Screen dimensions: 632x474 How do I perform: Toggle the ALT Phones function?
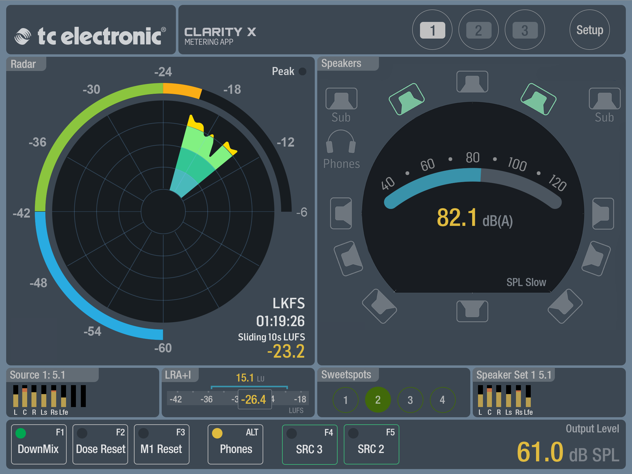(235, 444)
